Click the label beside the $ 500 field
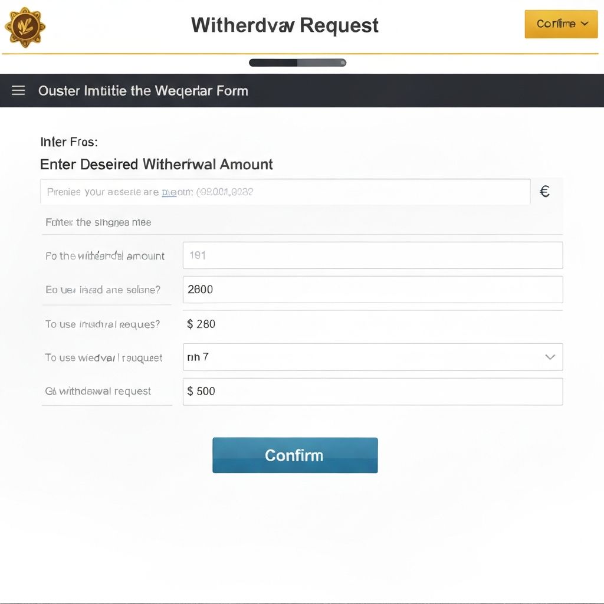Viewport: 604px width, 604px height. (98, 391)
